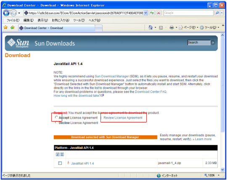Select Accept License Agreement radio button
Image resolution: width=227 pixels, height=180 pixels.
pyautogui.click(x=56, y=117)
